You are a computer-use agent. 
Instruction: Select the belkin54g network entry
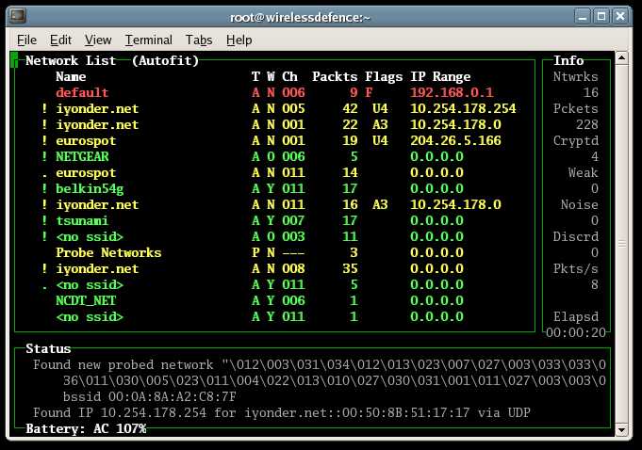274,188
